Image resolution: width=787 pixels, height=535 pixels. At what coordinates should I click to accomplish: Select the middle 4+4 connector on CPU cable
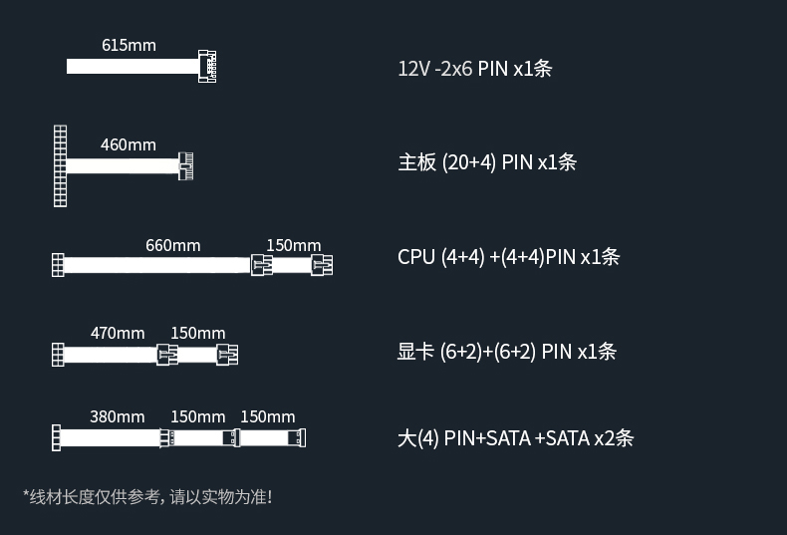point(261,265)
